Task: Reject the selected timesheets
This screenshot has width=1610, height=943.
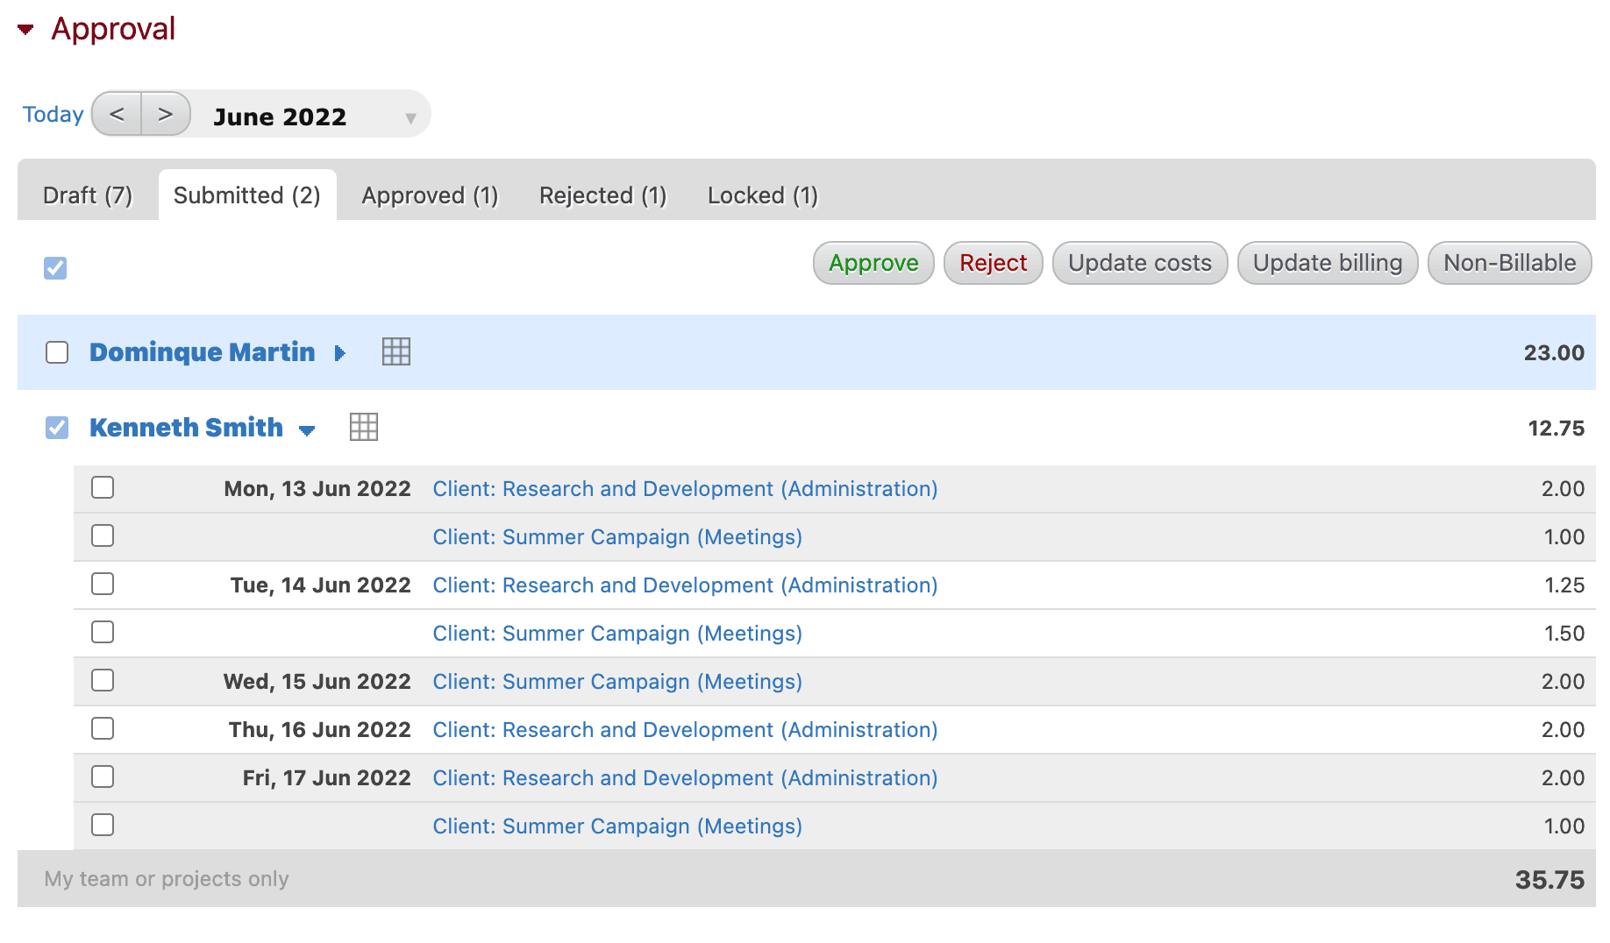Action: click(993, 263)
